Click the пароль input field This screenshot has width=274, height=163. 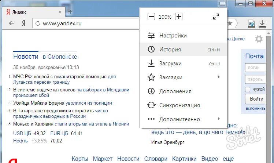[x=255, y=79]
